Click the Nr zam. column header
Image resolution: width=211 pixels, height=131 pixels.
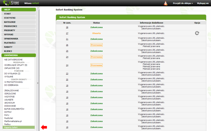pyautogui.click(x=67, y=23)
